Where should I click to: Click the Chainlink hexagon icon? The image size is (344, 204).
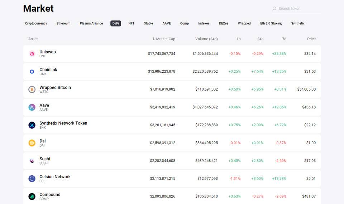[32, 72]
